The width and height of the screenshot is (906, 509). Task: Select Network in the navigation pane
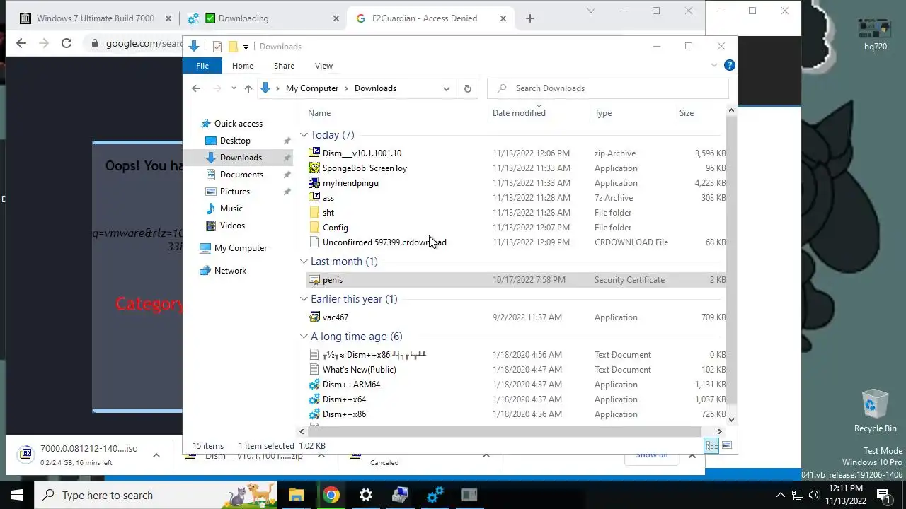230,271
